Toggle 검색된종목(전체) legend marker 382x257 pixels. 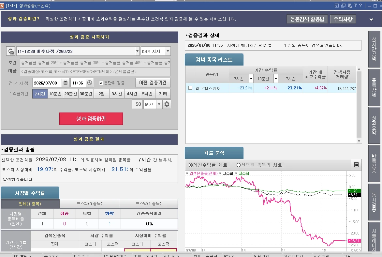click(x=187, y=174)
